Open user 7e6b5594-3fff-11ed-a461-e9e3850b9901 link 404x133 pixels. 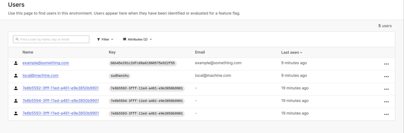[x=61, y=101]
